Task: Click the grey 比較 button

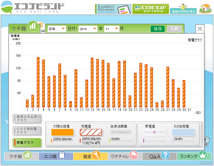Action: coord(174,29)
